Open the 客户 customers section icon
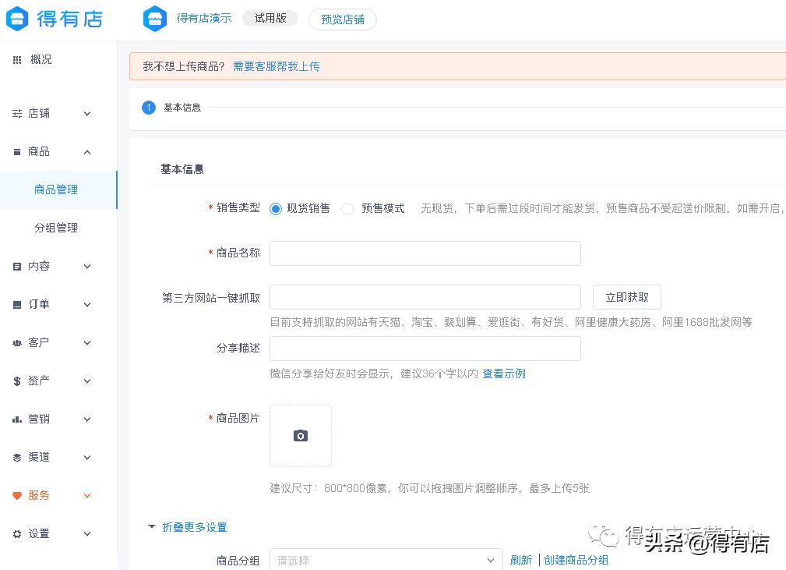Image resolution: width=786 pixels, height=570 pixels. (17, 342)
